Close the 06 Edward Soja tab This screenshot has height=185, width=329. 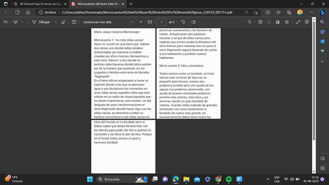(65, 4)
